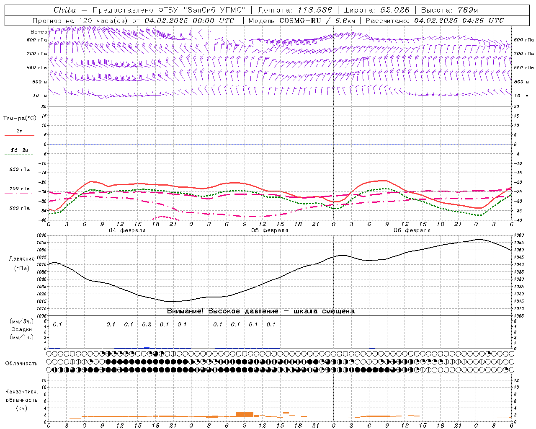Select the "Давление" pressure panel label

point(22,259)
